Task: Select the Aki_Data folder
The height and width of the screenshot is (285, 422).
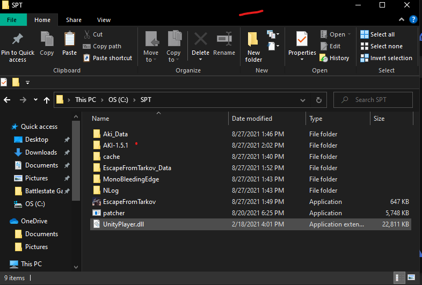Action: (x=115, y=134)
